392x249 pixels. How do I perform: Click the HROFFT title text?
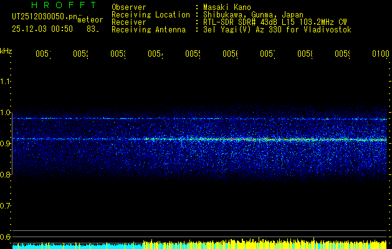(64, 5)
